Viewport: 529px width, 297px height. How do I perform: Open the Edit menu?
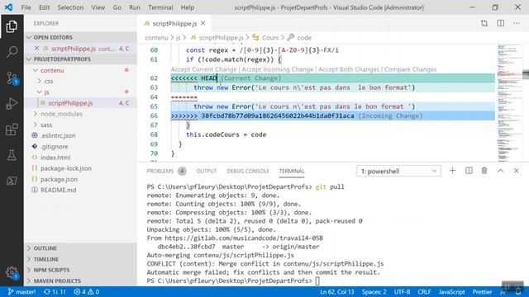44,7
